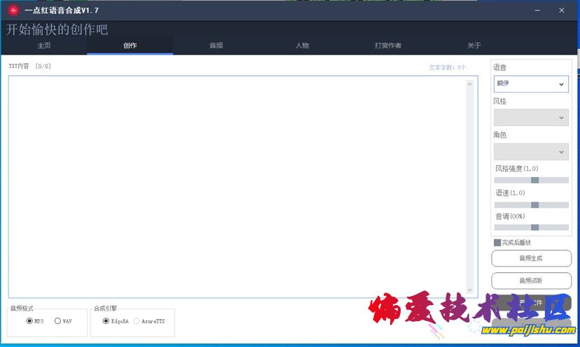This screenshot has height=347, width=580.
Task: Click inside the TXT内容 text area
Action: [238, 185]
